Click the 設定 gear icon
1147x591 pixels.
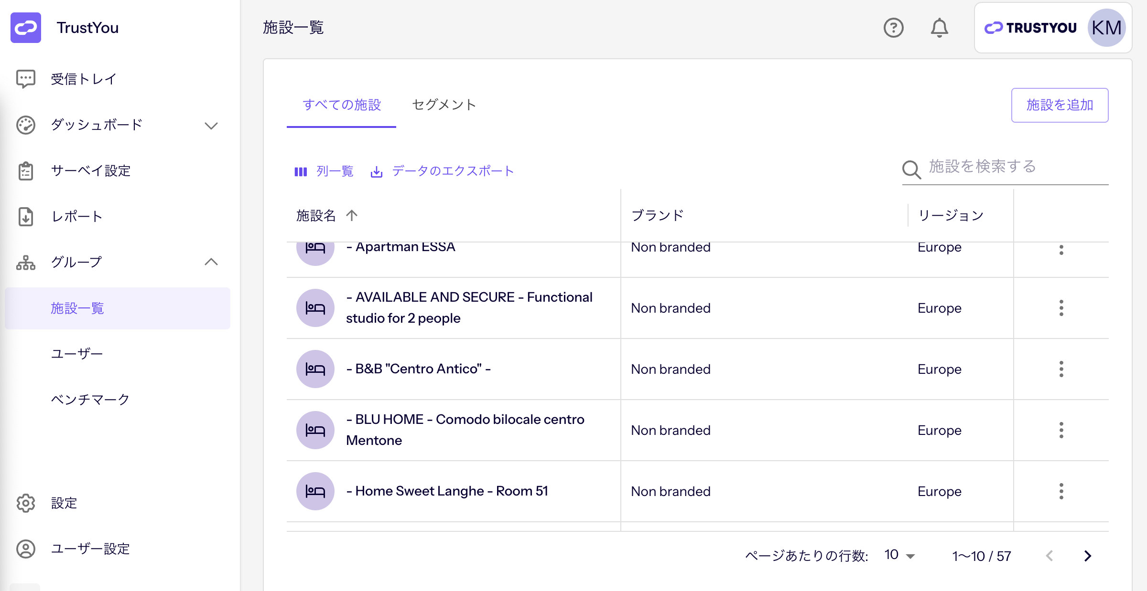(26, 503)
